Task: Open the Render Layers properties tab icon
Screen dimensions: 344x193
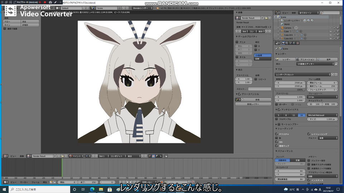Action: pyautogui.click(x=287, y=43)
